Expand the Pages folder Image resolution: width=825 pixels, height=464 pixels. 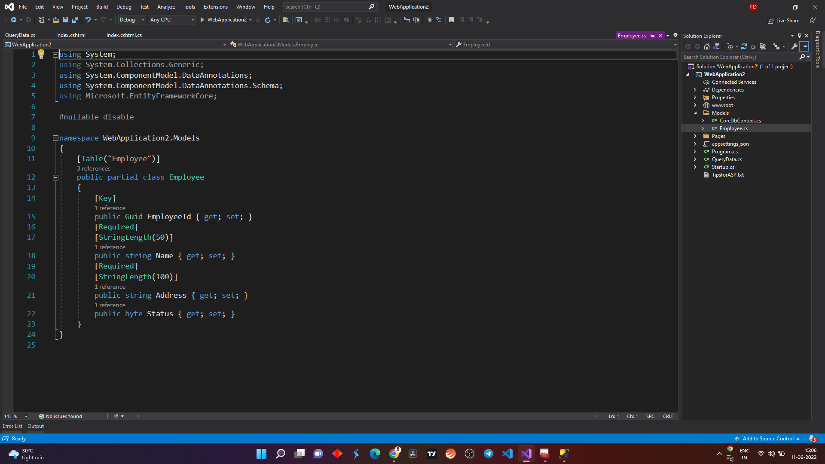click(x=695, y=136)
